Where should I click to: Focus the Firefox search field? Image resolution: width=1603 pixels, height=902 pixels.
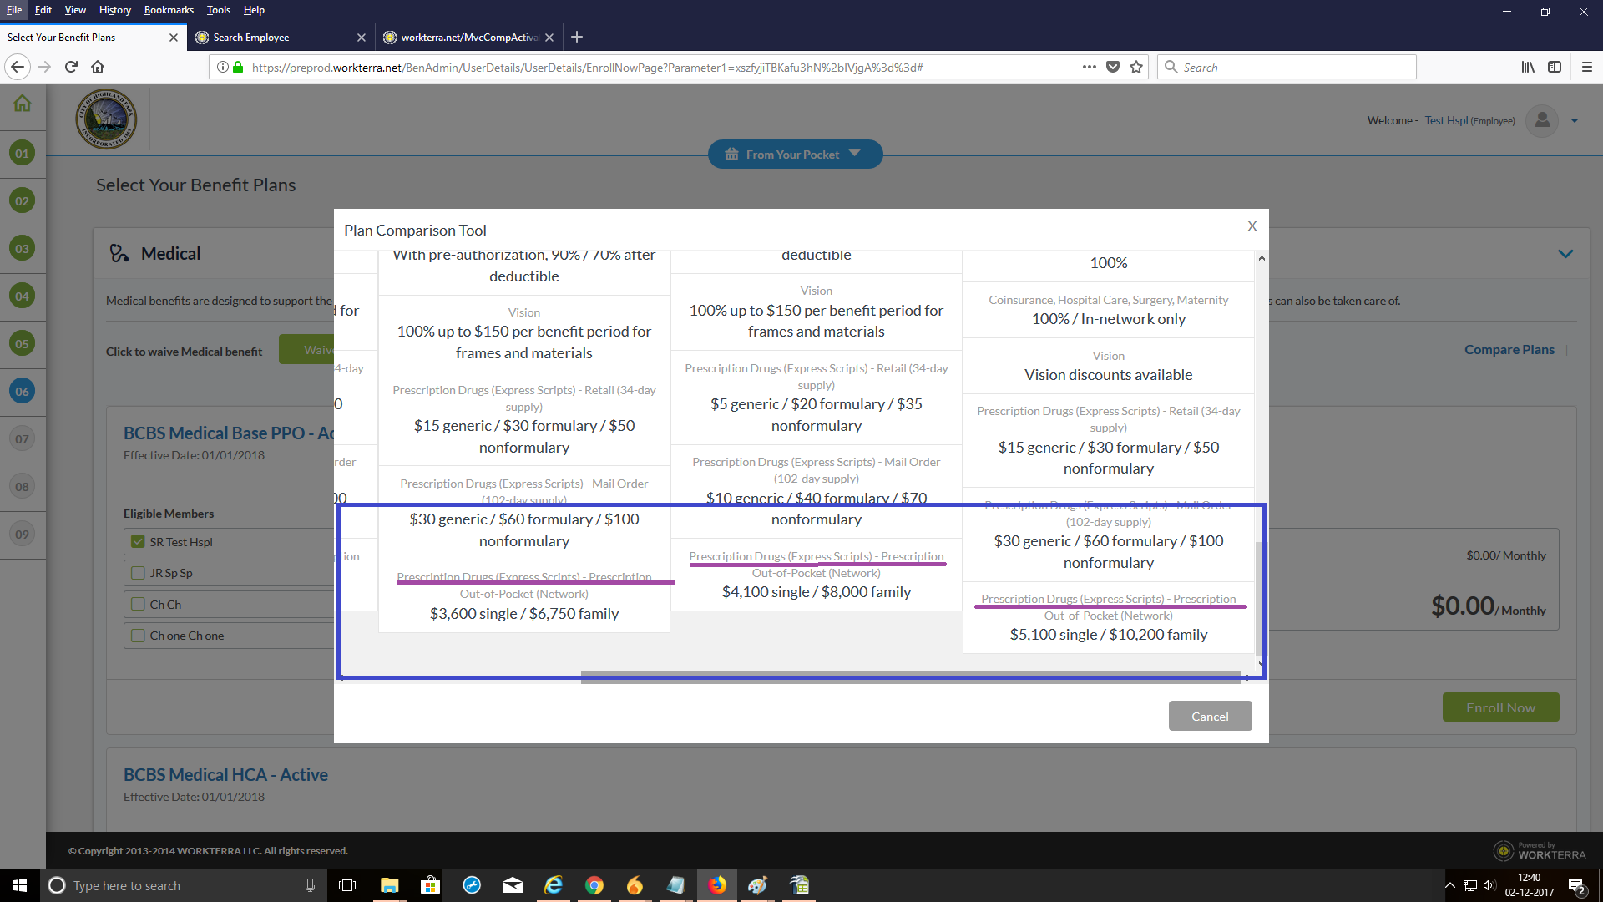1287,67
